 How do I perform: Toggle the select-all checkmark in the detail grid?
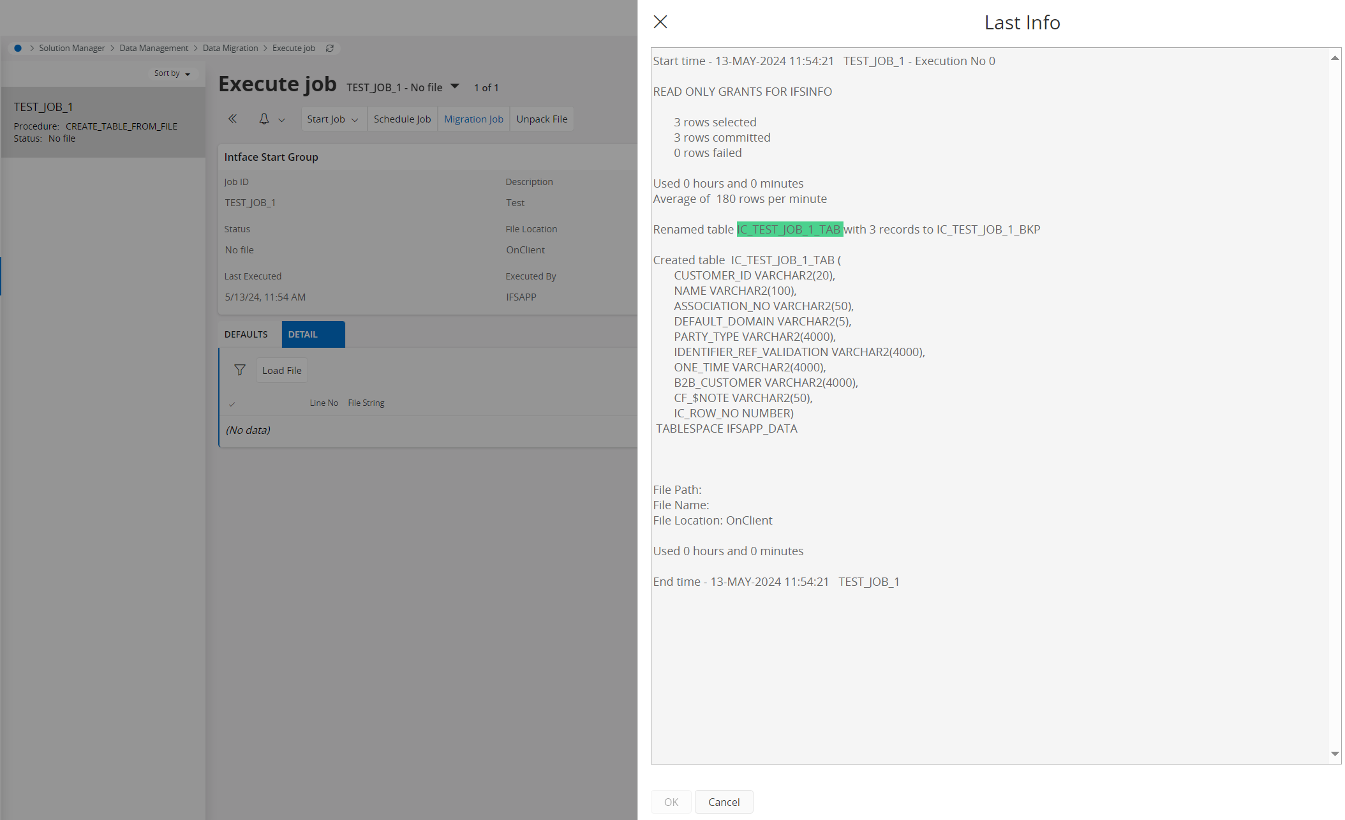232,403
